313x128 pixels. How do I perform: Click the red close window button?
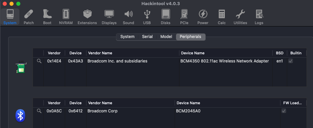(x=5, y=4)
